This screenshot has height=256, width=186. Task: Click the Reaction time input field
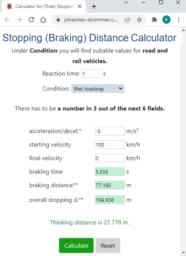[91, 74]
